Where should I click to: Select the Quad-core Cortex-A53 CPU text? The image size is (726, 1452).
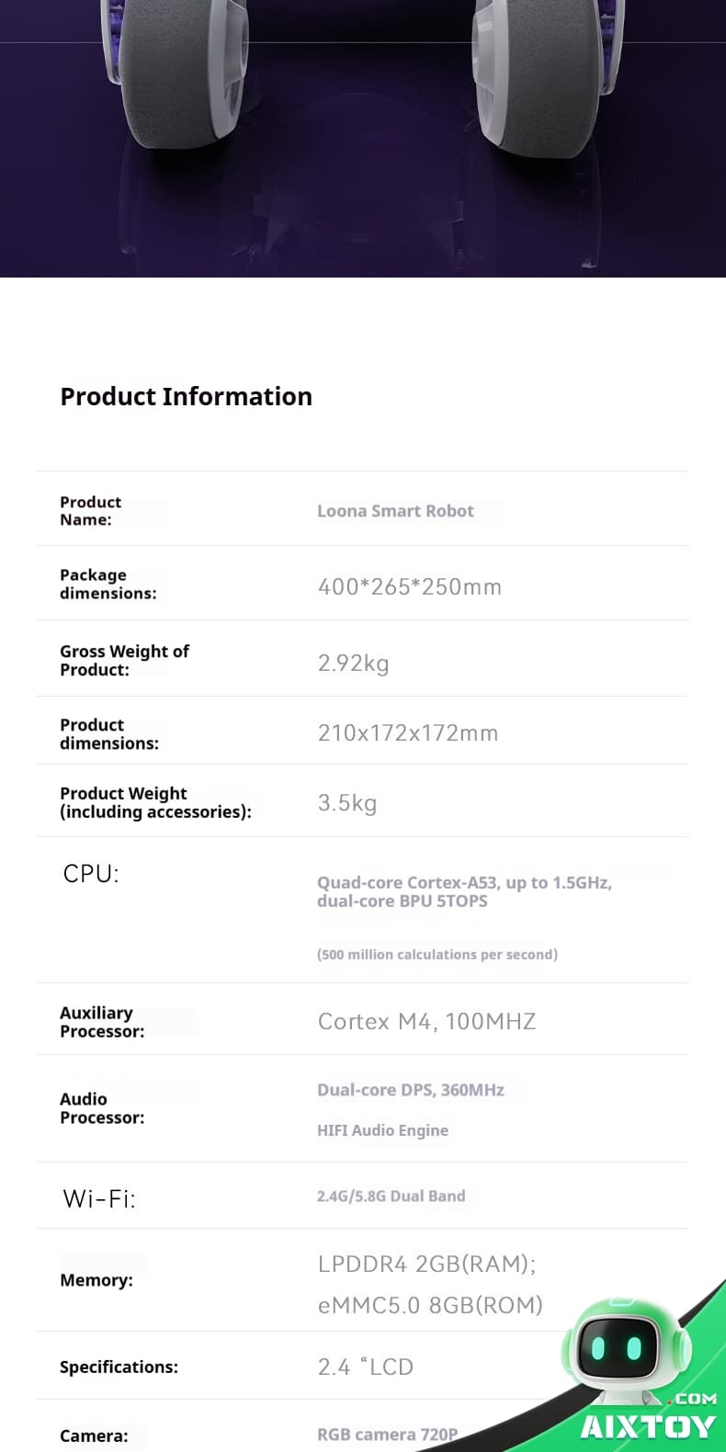[464, 891]
